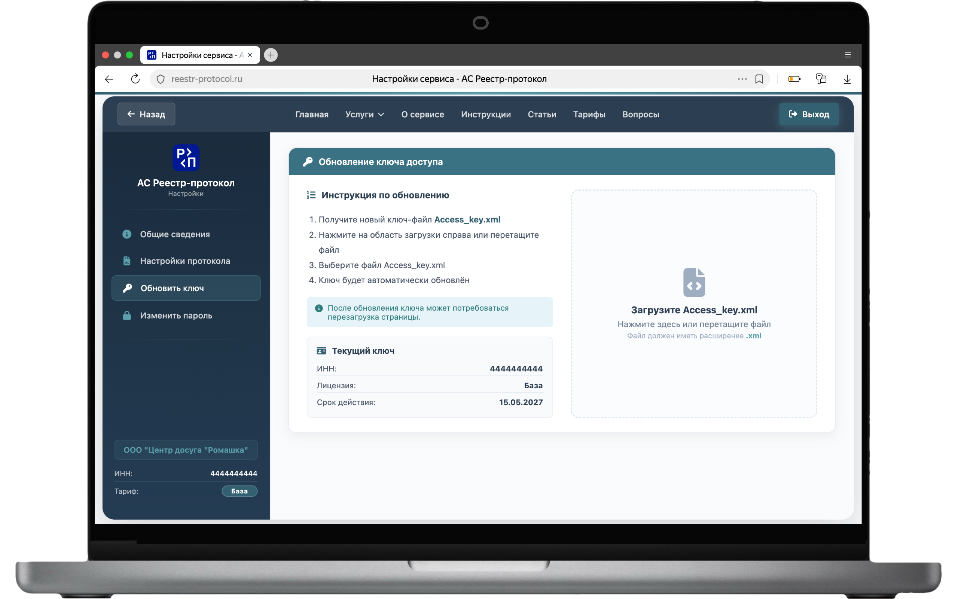Viewport: 958px width, 599px height.
Task: Open Настройки протокола sidebar section
Action: tap(186, 261)
